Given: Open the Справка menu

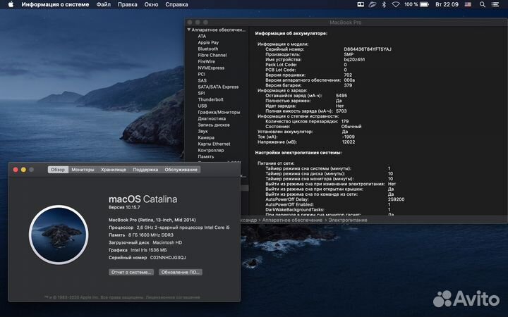Looking at the screenshot, I should tap(176, 4).
